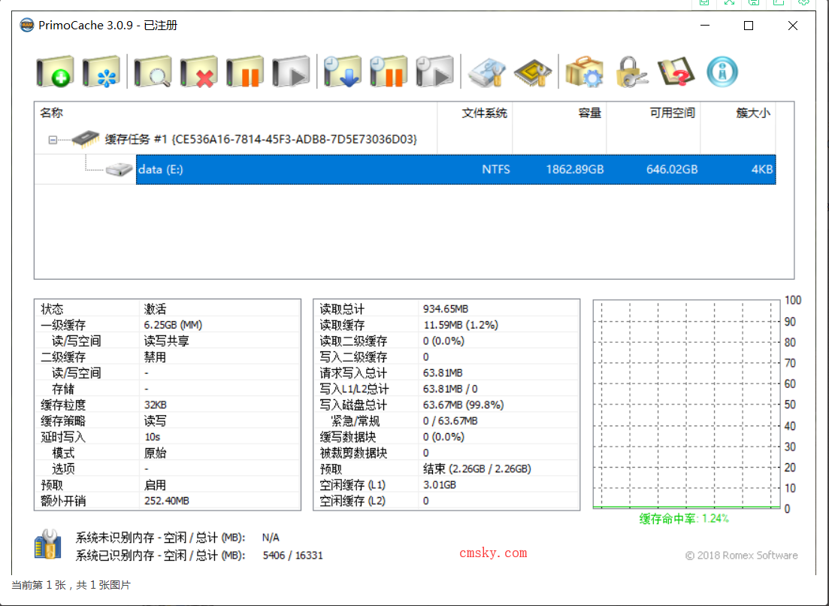Click memory management icon beside system memory text
This screenshot has width=829, height=606.
click(47, 544)
